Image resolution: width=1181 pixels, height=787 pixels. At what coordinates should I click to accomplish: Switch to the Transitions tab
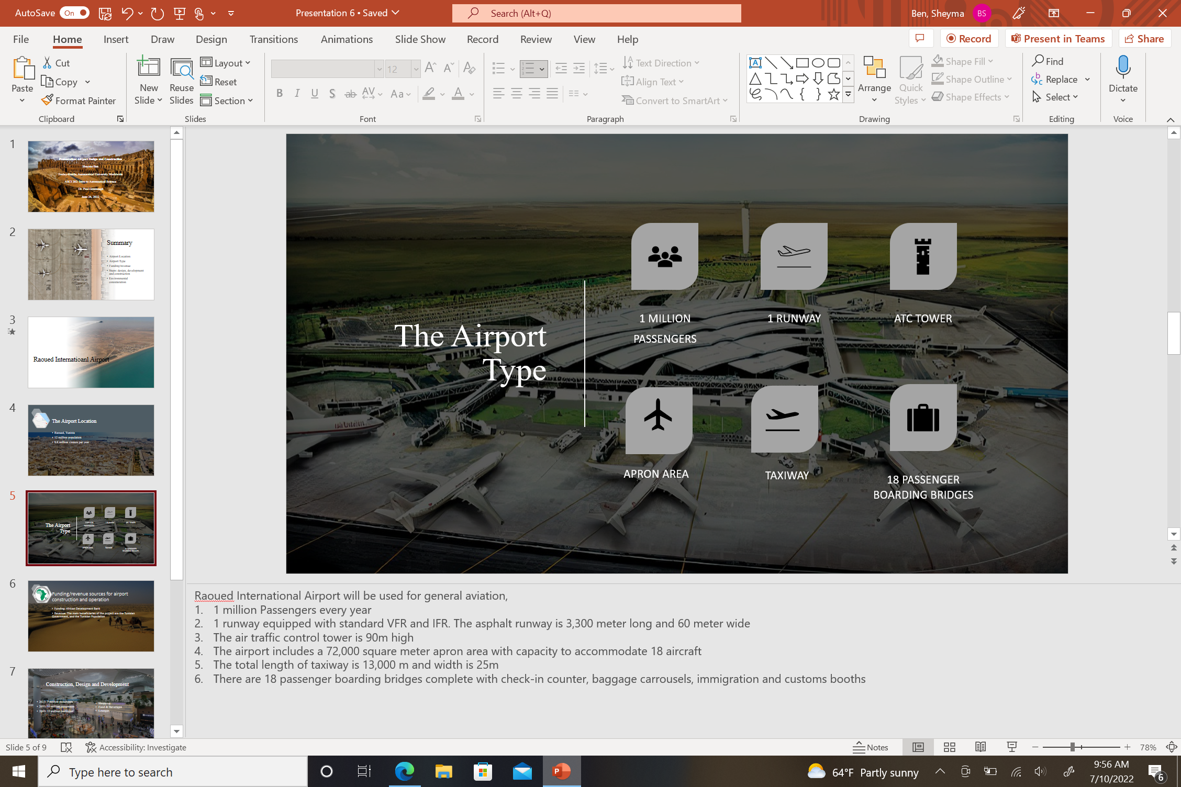pyautogui.click(x=273, y=39)
